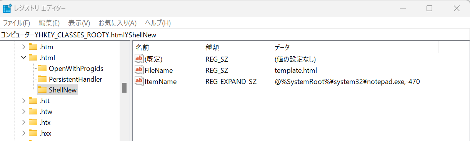Open the お気に入り(A) menu
This screenshot has width=470, height=141.
pos(117,23)
